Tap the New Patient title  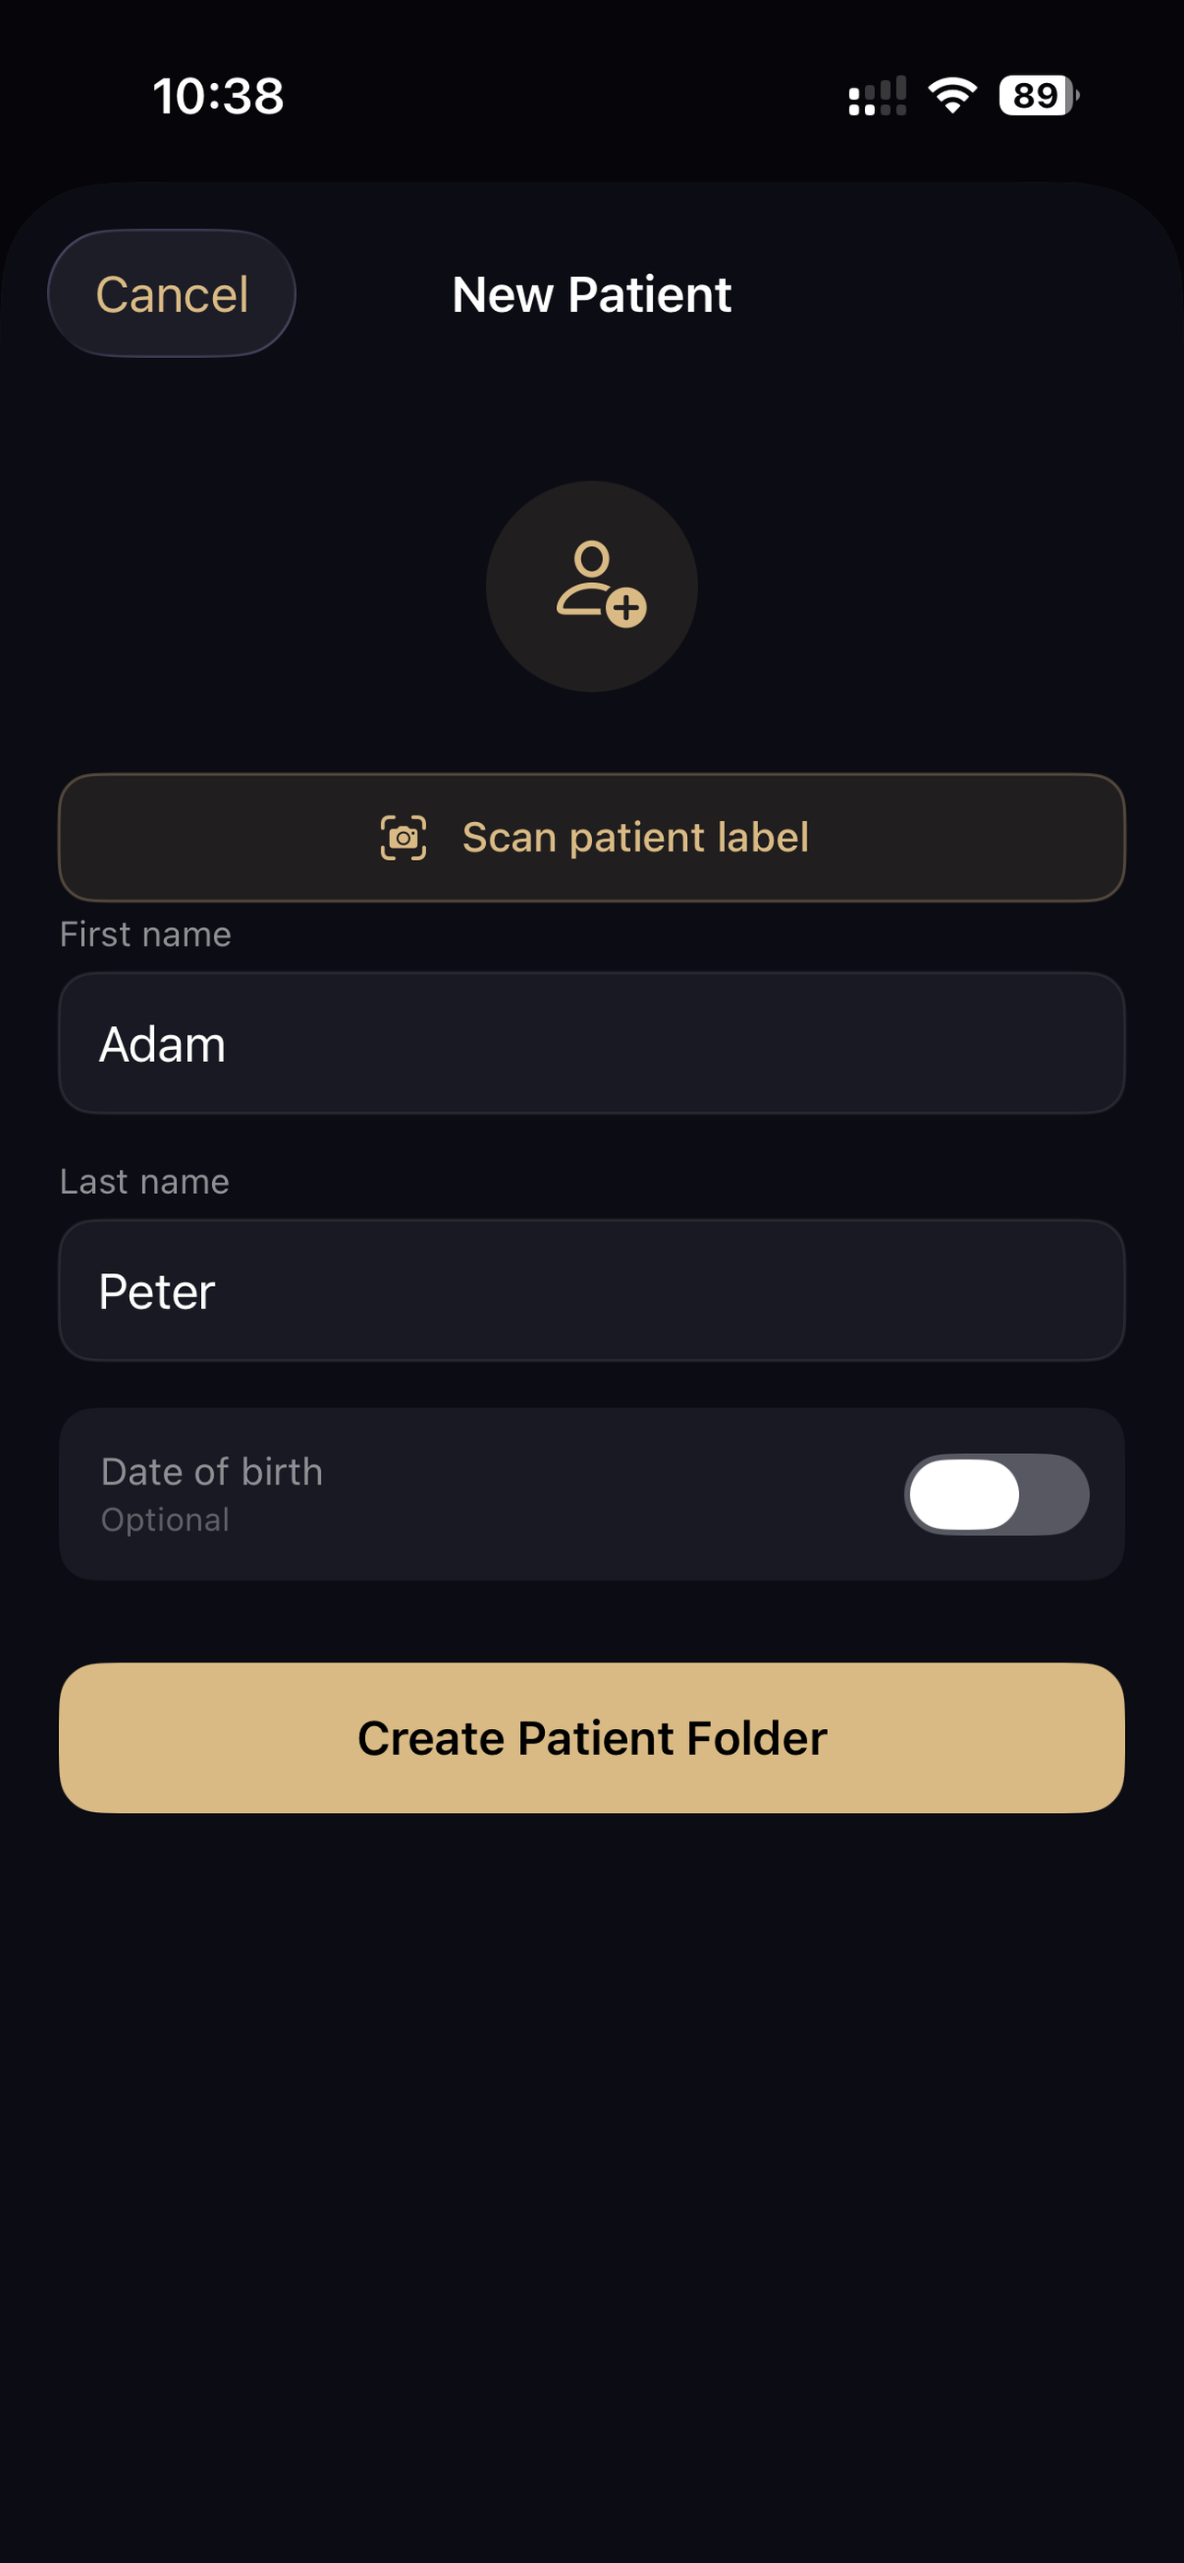pyautogui.click(x=591, y=294)
